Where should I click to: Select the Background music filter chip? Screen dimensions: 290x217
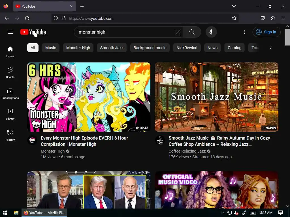pos(150,48)
